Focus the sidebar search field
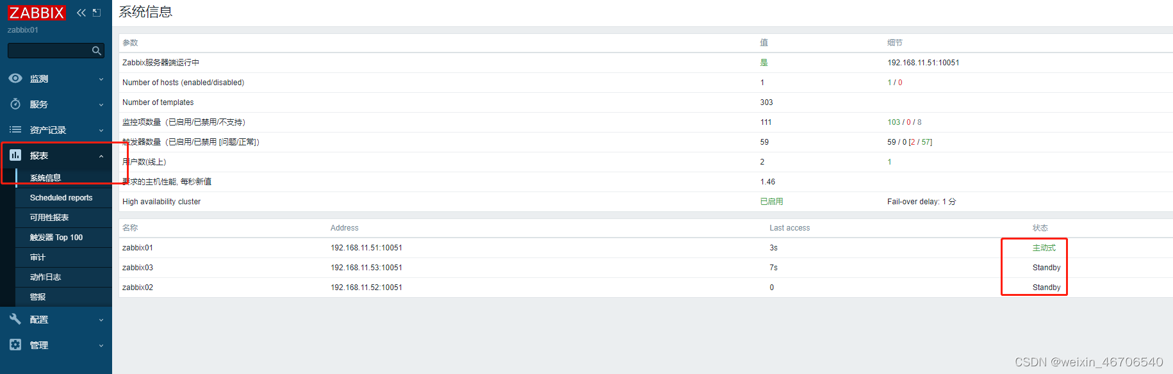1173x374 pixels. 50,51
